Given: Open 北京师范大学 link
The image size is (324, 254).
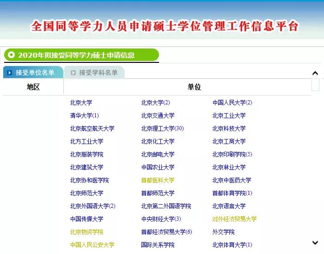Looking at the screenshot, I should [86, 193].
